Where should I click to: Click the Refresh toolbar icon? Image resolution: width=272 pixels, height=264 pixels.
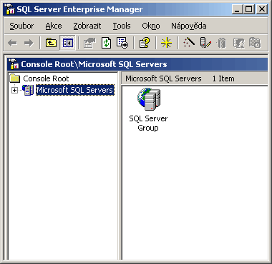pyautogui.click(x=106, y=43)
